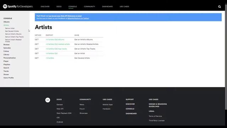This screenshot has width=227, height=128.
Task: Click the footer Legal heading
Action: pyautogui.click(x=151, y=111)
